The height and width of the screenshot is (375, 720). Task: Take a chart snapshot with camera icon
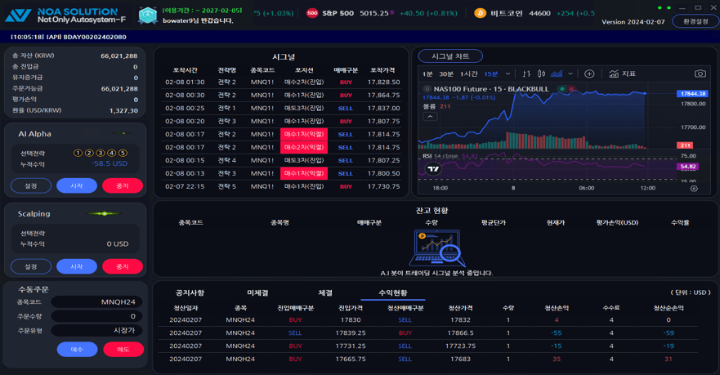[700, 74]
